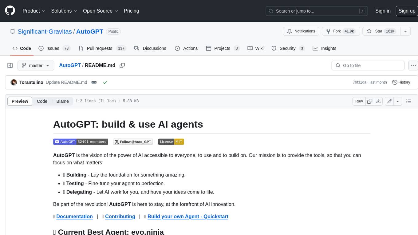Screen dimensions: 418x235
Task: Open the Raw file view
Action: [x=359, y=101]
